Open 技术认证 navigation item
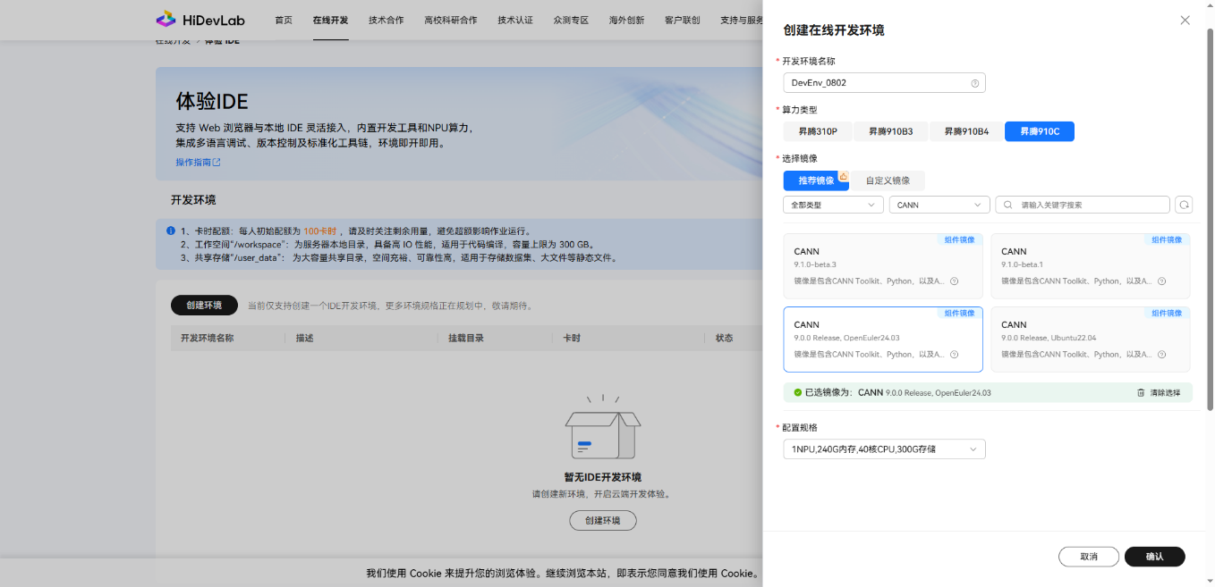This screenshot has width=1215, height=587. point(515,20)
